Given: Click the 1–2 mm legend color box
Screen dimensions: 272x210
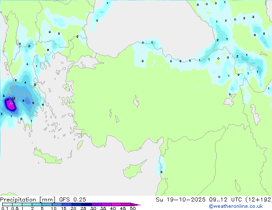Looking at the screenshot, I should click(27, 204).
